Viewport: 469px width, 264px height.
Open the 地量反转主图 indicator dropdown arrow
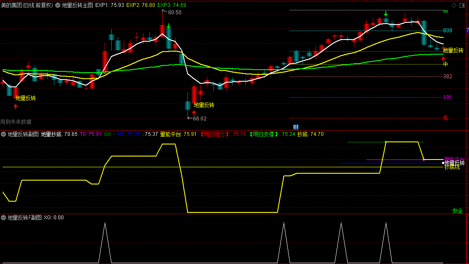[58, 5]
